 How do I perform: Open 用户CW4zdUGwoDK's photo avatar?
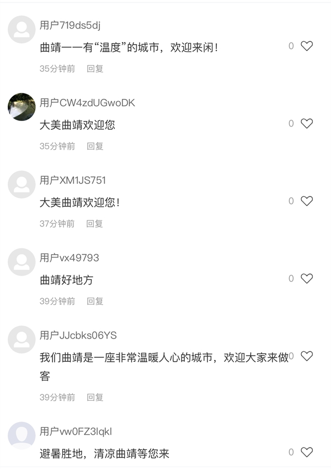click(x=22, y=107)
